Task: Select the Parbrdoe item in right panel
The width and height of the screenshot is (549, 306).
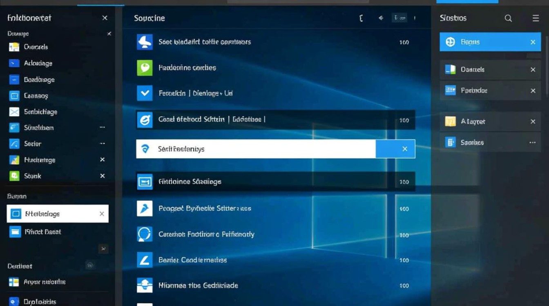Action: point(474,91)
